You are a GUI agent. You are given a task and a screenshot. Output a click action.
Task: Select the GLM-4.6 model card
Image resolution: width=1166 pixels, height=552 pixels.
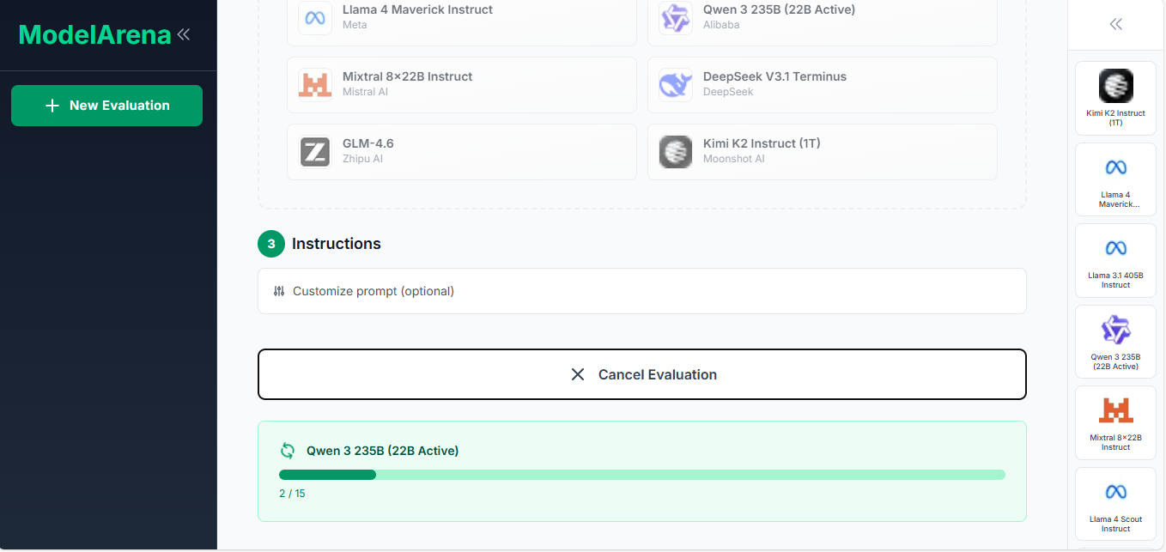click(462, 152)
